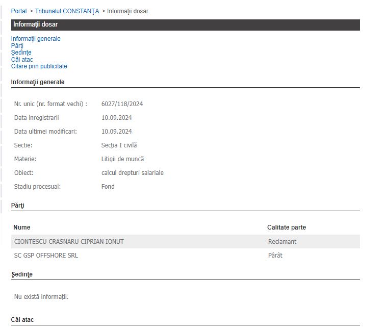Click the Citare prin publicitate link
383x330 pixels.
pyautogui.click(x=39, y=66)
